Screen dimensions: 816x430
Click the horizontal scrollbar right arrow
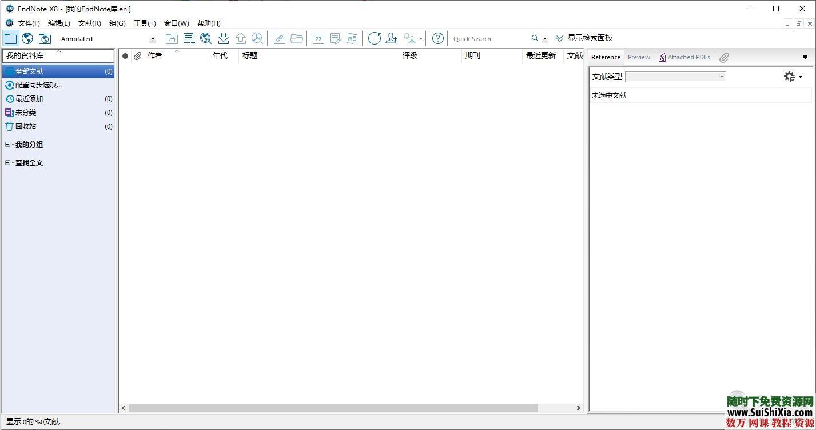(x=578, y=408)
